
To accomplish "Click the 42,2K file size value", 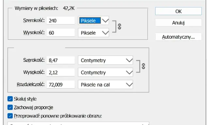I will coord(69,8).
